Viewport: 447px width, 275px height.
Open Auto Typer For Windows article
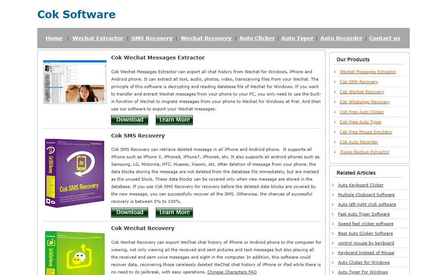tap(363, 272)
